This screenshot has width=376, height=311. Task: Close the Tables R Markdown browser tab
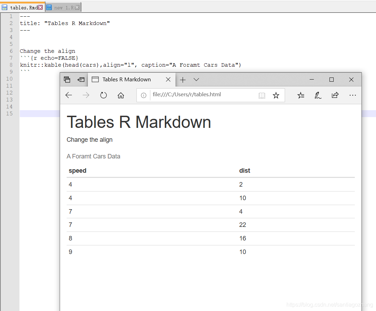click(x=168, y=80)
